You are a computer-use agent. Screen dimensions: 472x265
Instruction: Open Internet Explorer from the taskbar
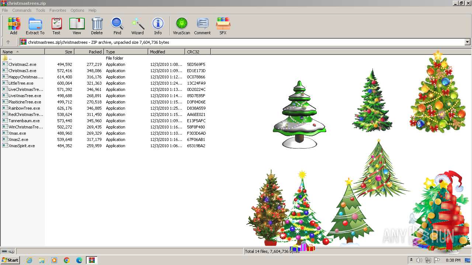tap(29, 260)
